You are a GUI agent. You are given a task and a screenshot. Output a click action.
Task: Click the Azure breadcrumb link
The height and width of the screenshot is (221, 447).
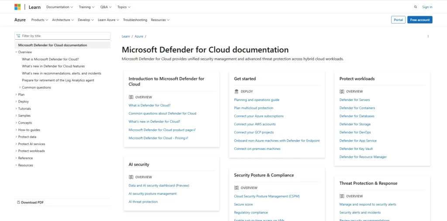[139, 36]
